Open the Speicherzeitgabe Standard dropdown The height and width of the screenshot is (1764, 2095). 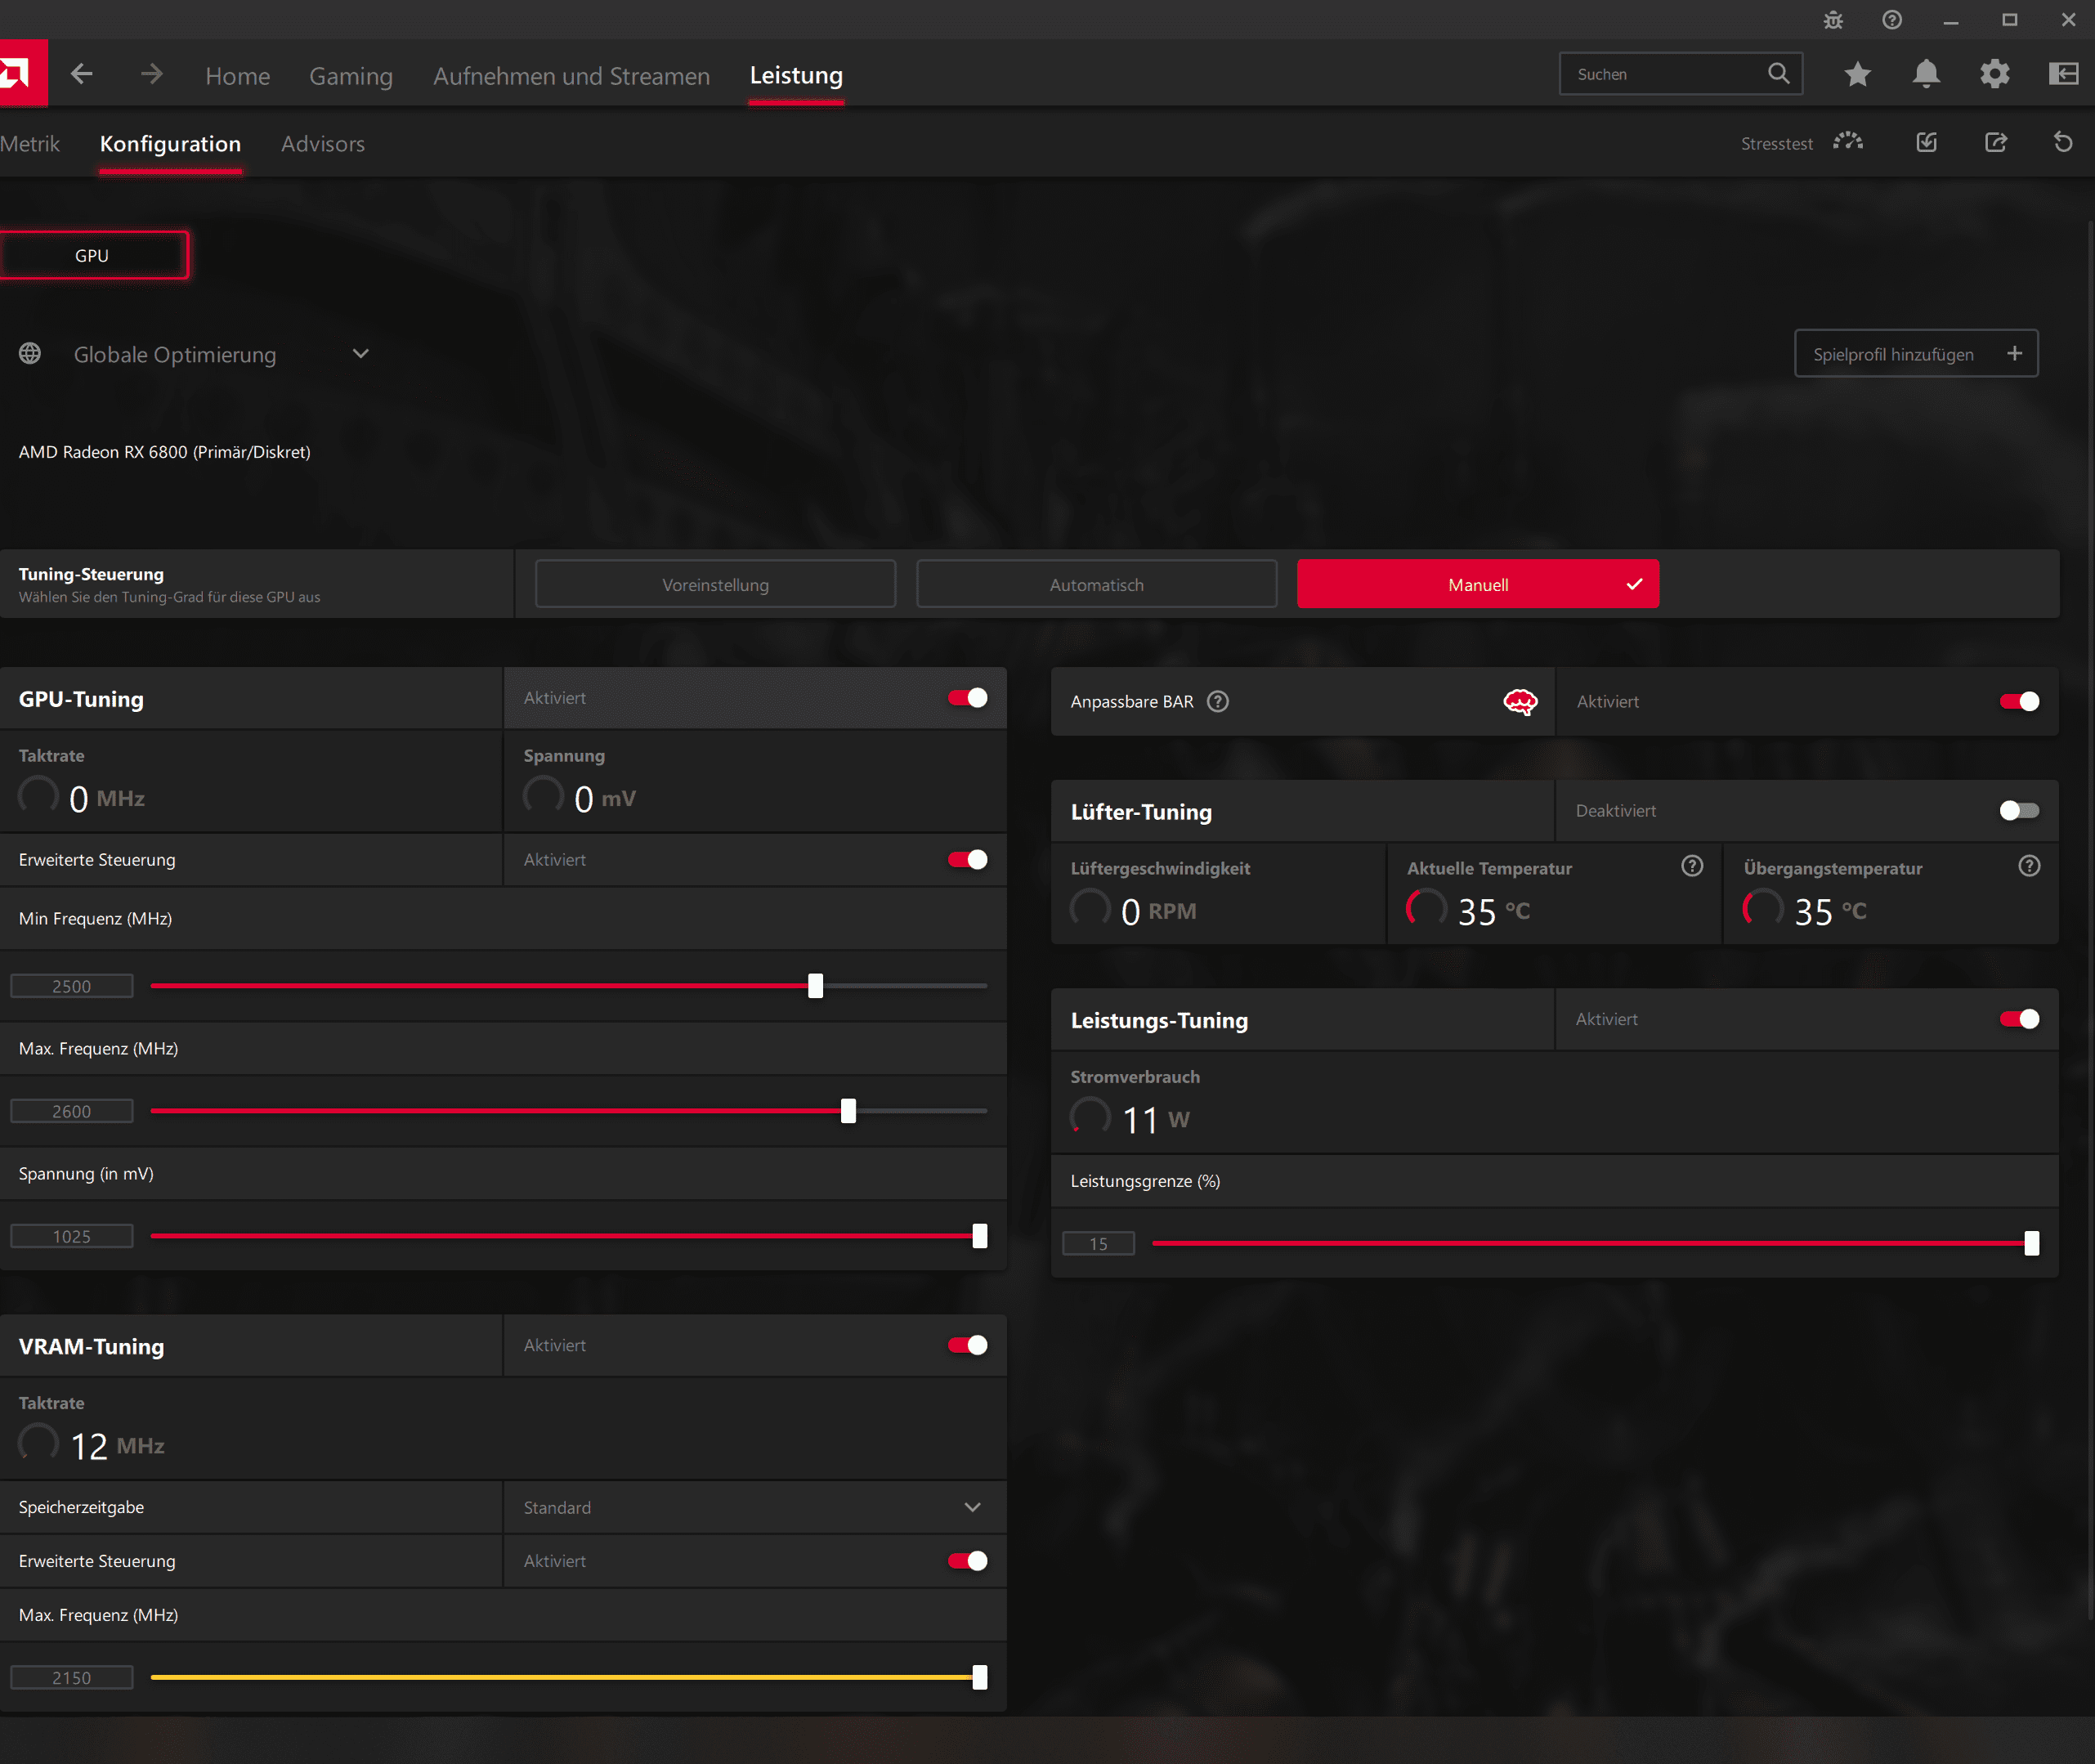coord(972,1507)
